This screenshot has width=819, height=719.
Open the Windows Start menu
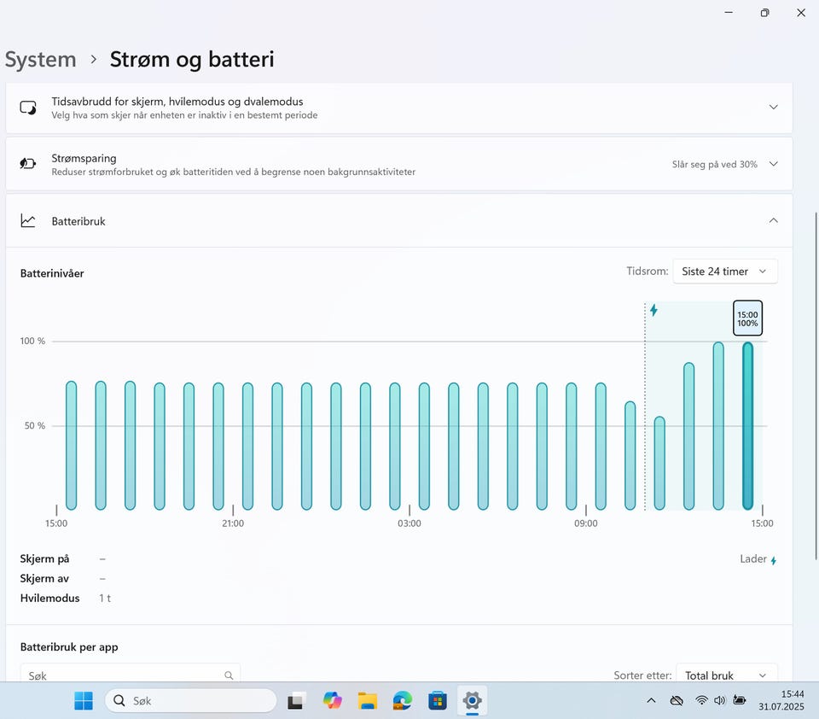[84, 701]
